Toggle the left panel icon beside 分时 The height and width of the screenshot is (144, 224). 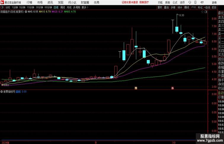pos(2,7)
